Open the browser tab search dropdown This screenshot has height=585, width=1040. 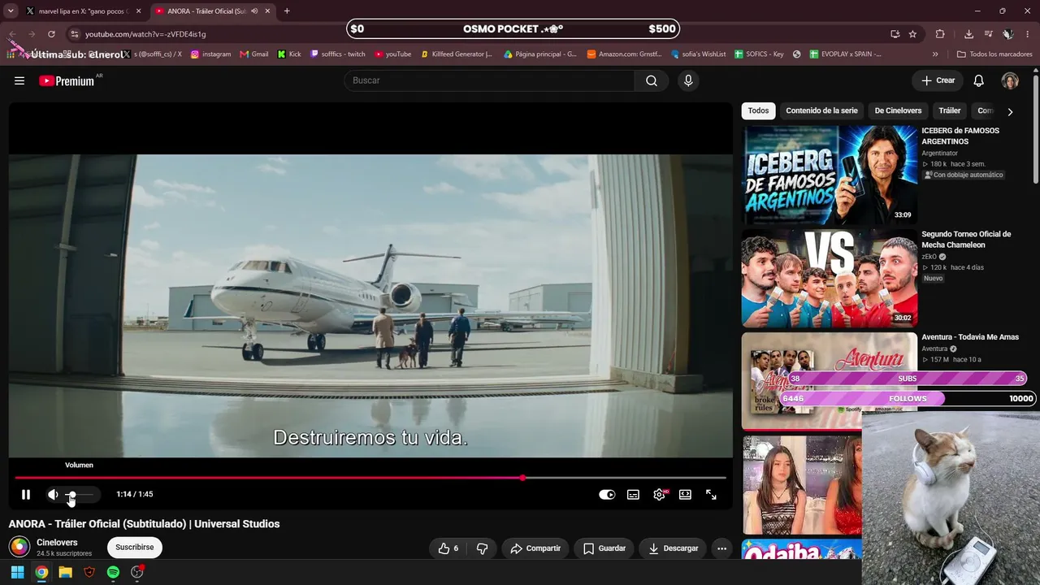coord(11,11)
